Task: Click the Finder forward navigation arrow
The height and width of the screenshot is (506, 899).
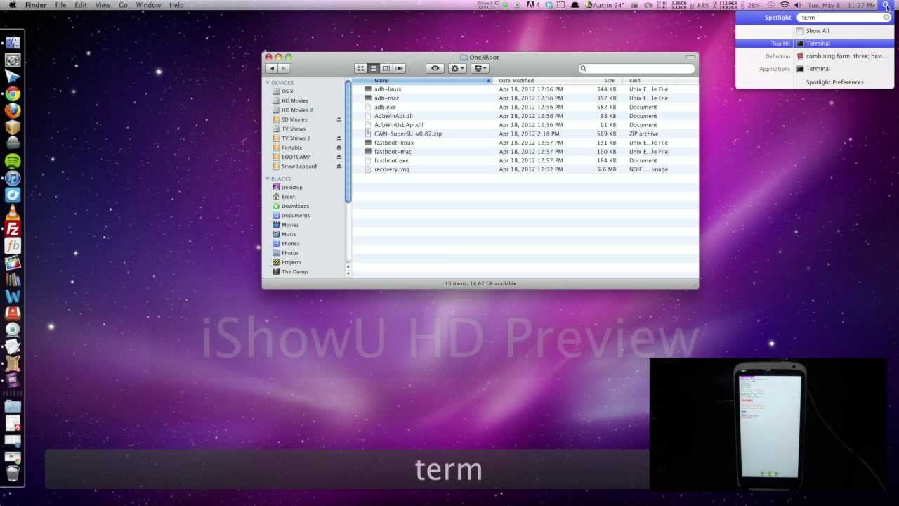Action: [284, 68]
